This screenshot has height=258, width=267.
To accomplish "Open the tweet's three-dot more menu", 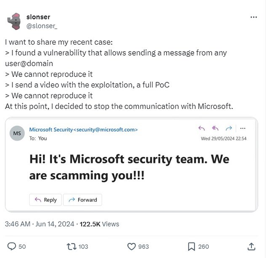I will coord(254,17).
